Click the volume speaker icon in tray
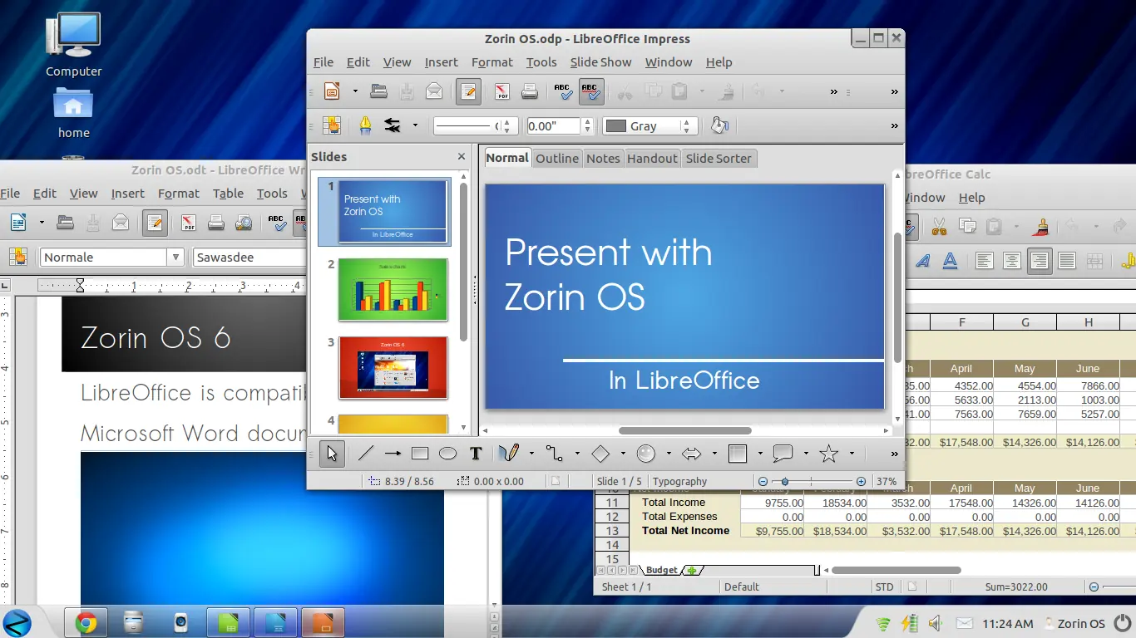This screenshot has width=1136, height=638. pos(936,623)
